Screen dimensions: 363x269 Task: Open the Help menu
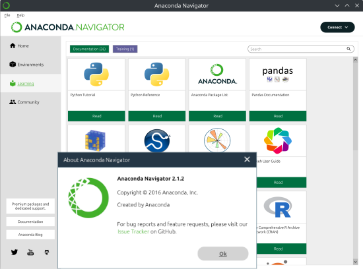click(20, 15)
